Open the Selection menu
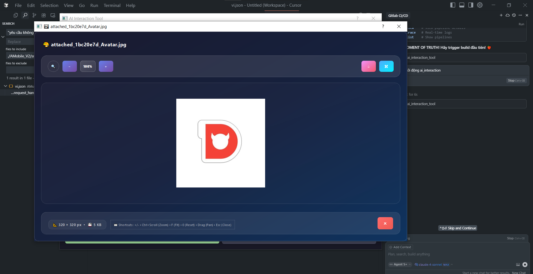 click(x=49, y=5)
